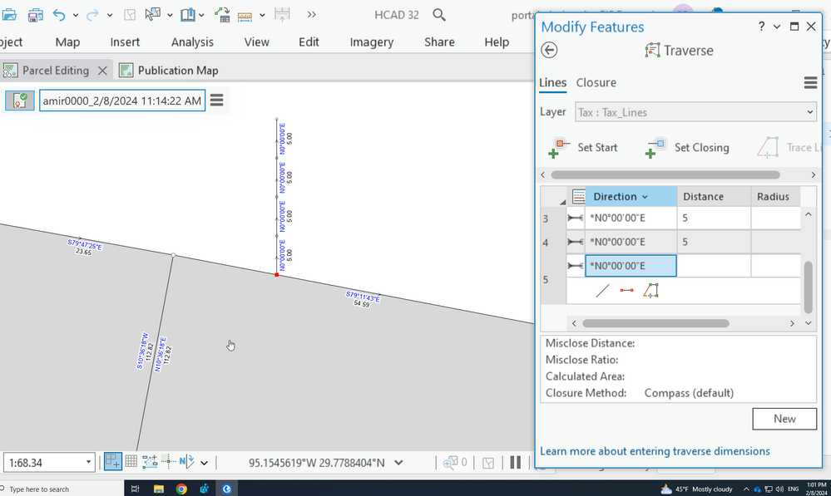Click the Distance column header
831x496 pixels.
coord(714,196)
